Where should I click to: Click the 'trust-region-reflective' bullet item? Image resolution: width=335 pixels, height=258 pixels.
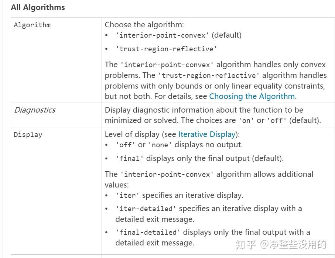[166, 49]
